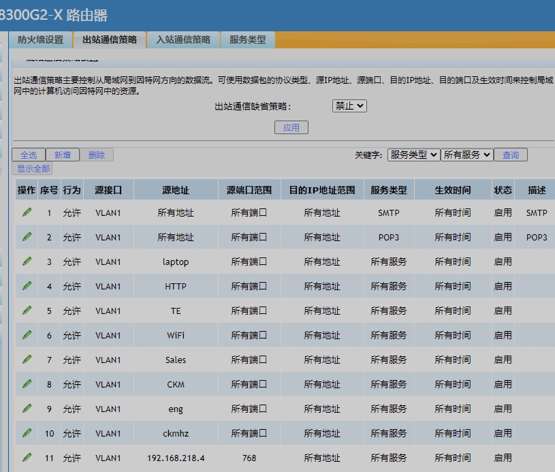The image size is (555, 472).
Task: Go to the 服务类型 tab
Action: point(248,40)
